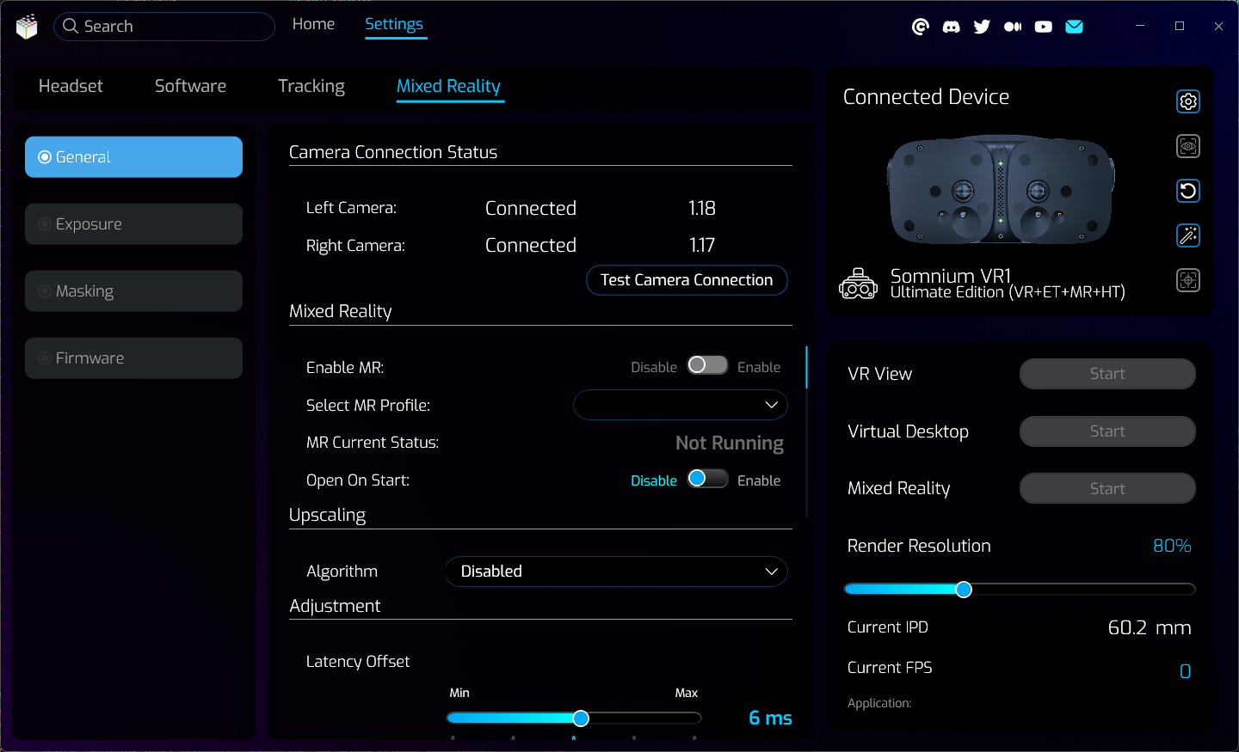Viewport: 1239px width, 752px height.
Task: Click the YouTube icon in the header
Action: [x=1043, y=27]
